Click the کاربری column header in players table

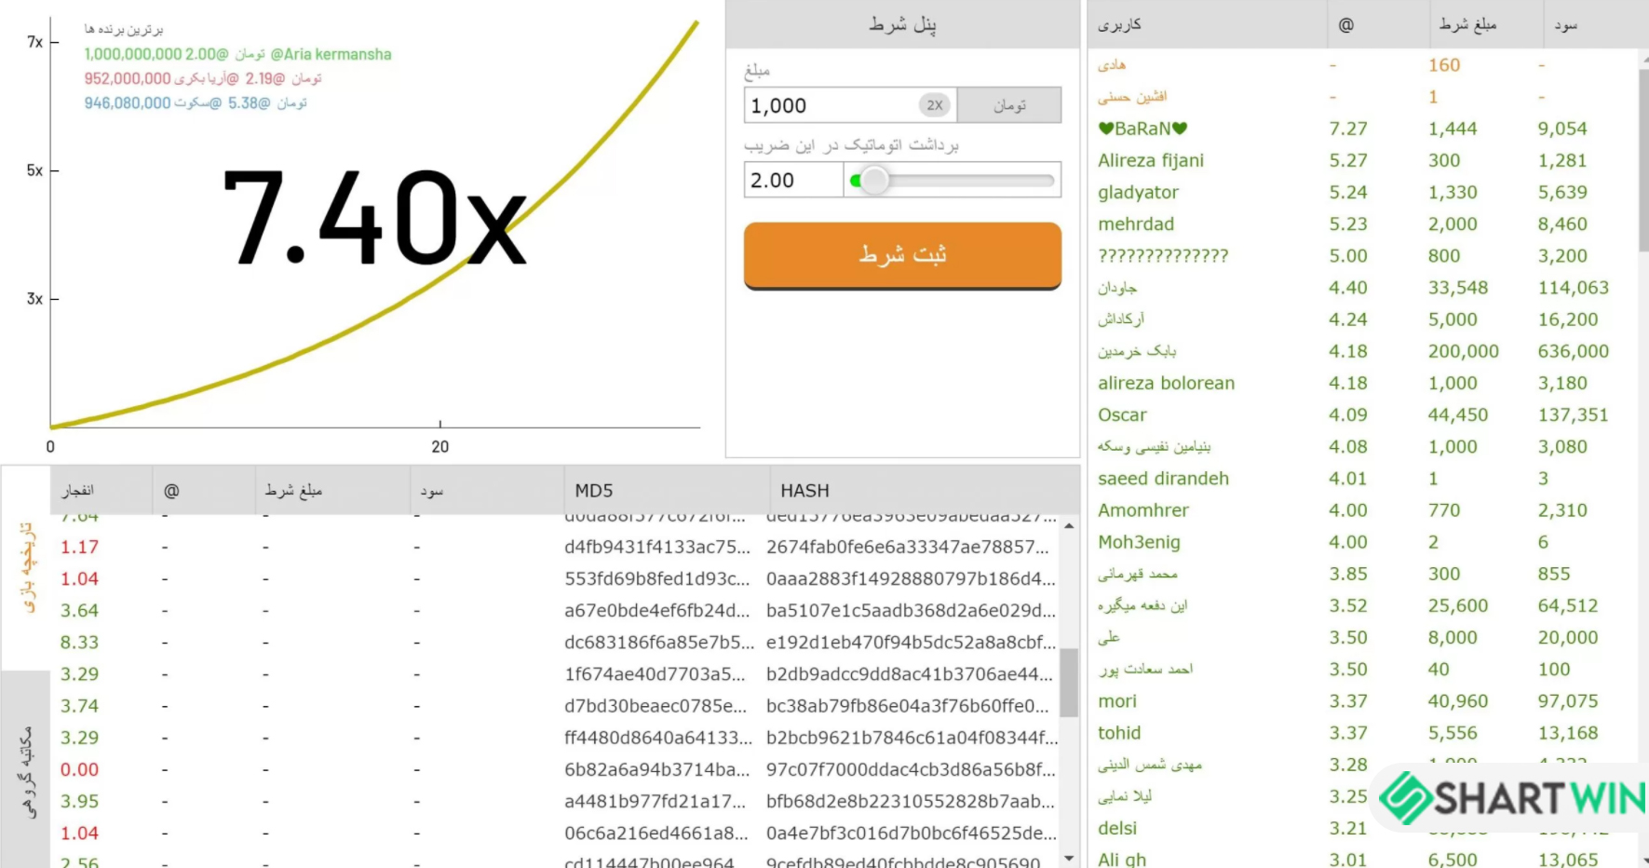pos(1119,24)
